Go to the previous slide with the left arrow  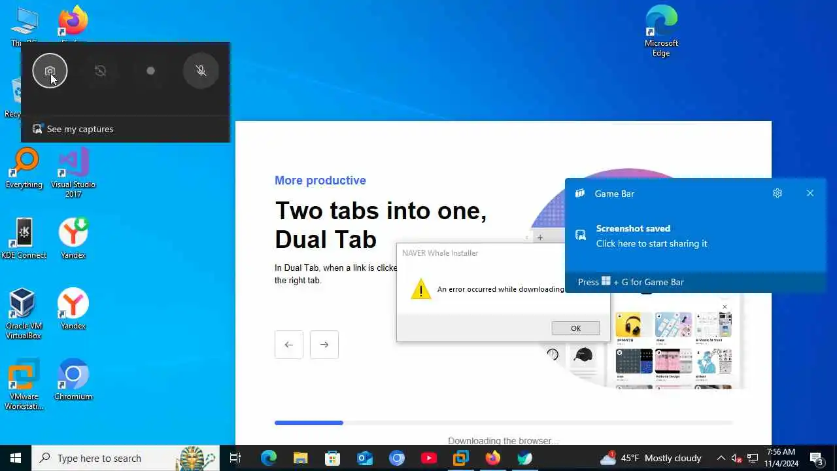coord(289,345)
